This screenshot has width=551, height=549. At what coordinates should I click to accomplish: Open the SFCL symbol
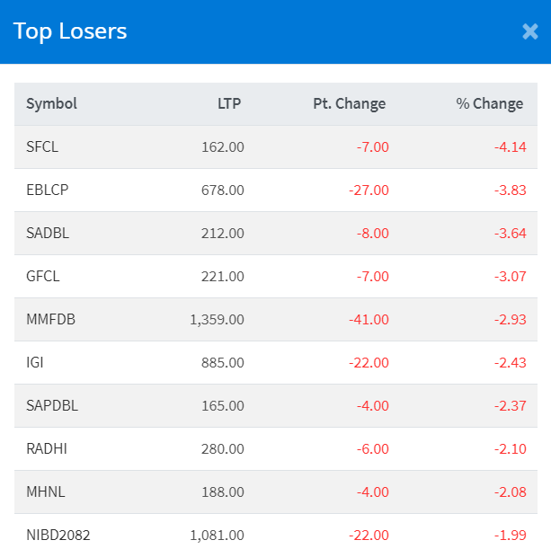[x=42, y=146]
